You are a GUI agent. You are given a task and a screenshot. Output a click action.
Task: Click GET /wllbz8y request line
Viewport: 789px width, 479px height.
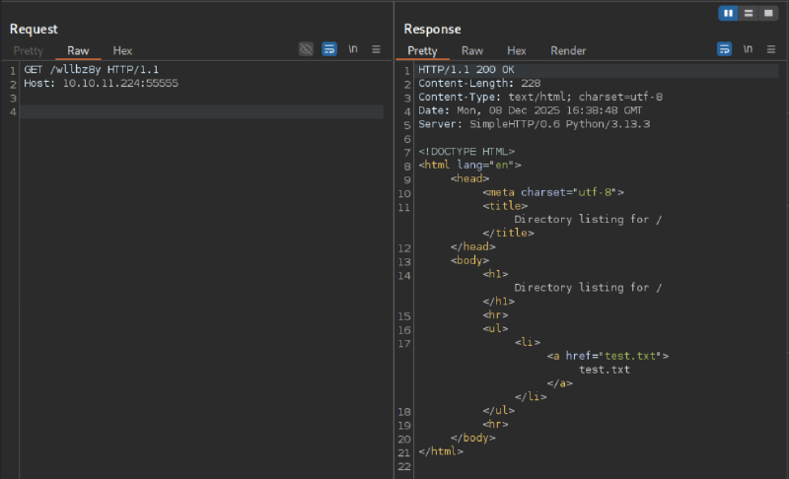91,70
